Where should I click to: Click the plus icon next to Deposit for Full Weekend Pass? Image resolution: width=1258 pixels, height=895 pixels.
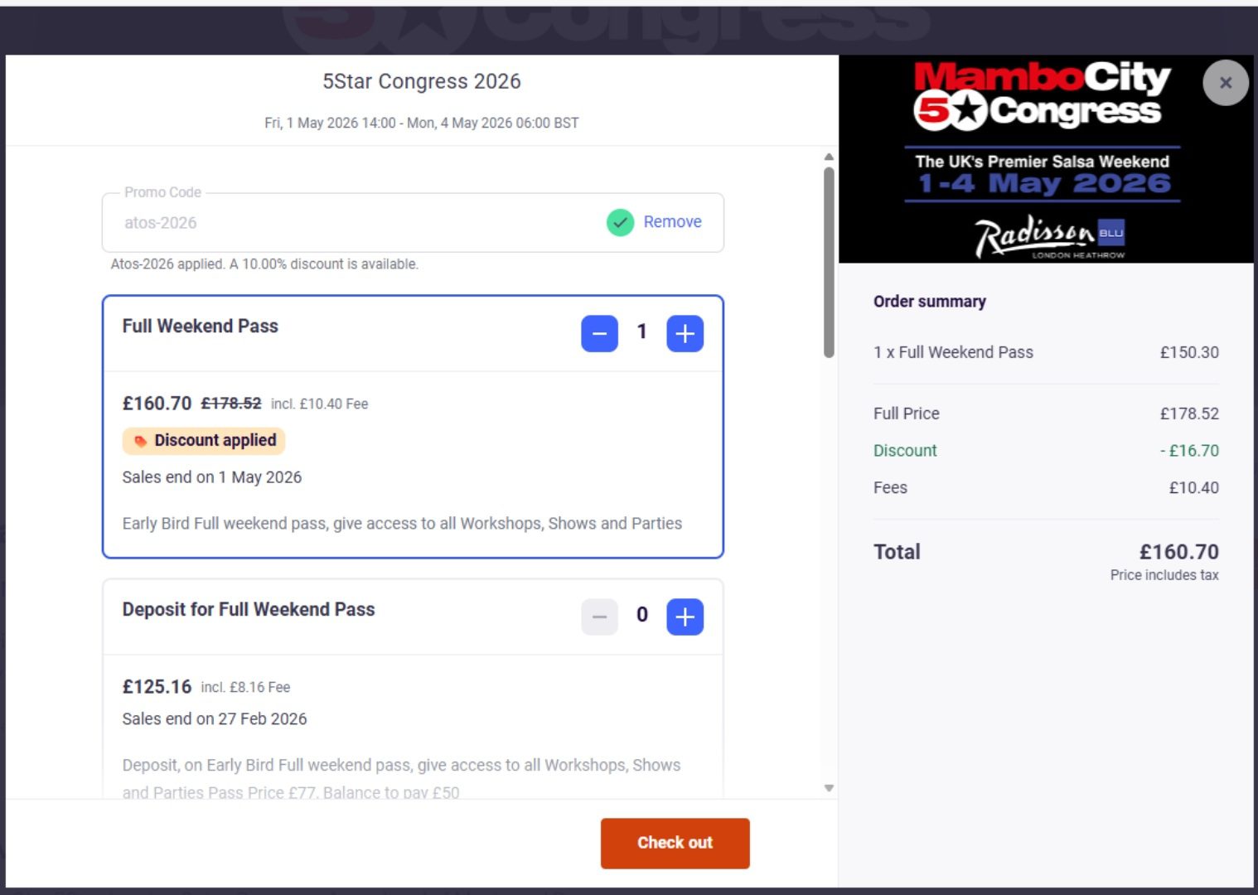point(685,617)
